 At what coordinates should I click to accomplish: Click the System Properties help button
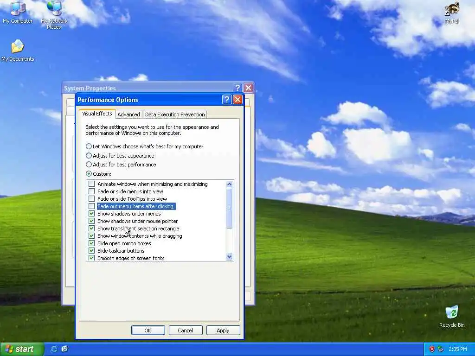[237, 88]
